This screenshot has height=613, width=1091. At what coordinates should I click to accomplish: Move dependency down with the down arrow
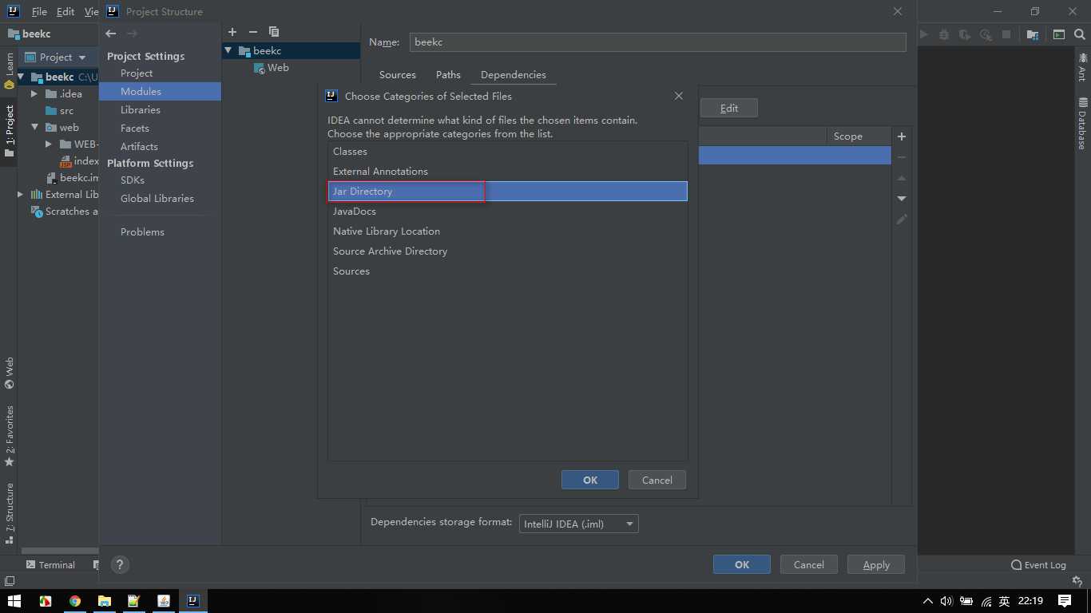pyautogui.click(x=902, y=198)
